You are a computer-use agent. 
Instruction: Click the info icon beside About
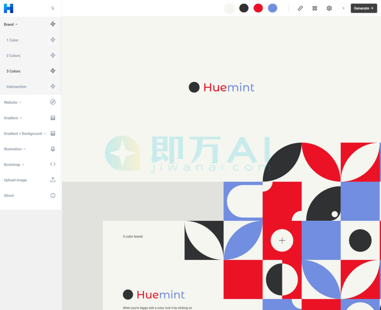tap(53, 195)
